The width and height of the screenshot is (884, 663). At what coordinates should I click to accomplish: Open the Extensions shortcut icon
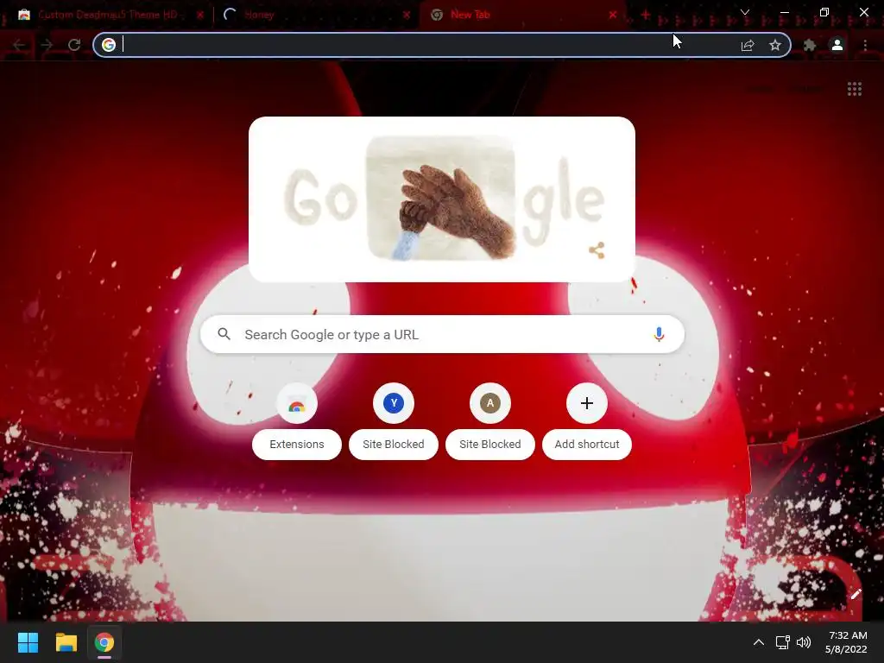297,404
